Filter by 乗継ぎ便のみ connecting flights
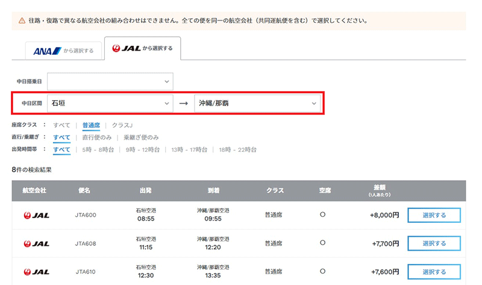This screenshot has height=285, width=482. [141, 137]
